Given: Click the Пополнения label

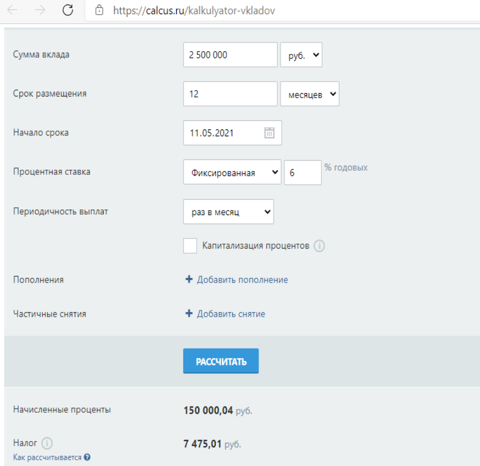Looking at the screenshot, I should click(x=39, y=280).
